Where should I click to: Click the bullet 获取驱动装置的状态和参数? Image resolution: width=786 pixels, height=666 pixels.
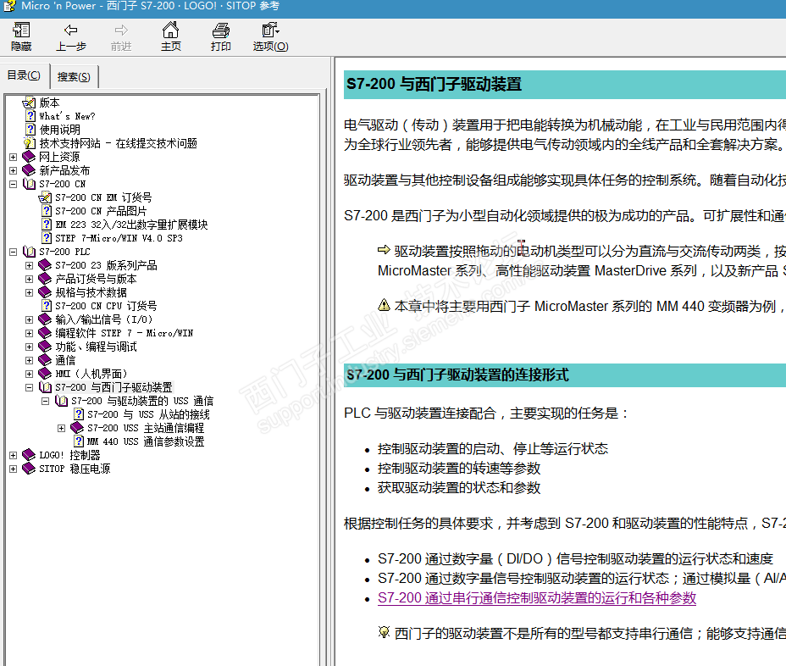[459, 487]
